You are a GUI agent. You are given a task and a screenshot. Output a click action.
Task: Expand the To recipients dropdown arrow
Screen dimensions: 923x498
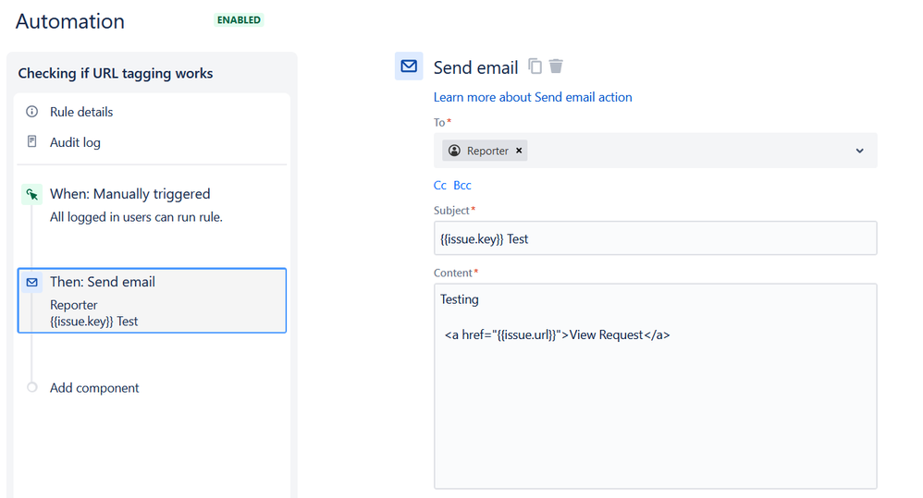(859, 151)
